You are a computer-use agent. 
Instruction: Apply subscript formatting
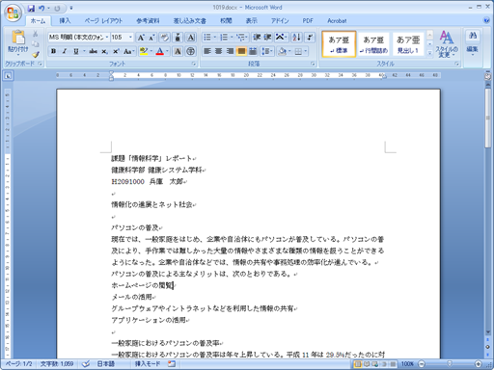point(104,51)
